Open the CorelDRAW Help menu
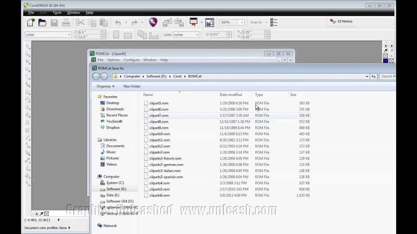The height and width of the screenshot is (234, 417). point(90,13)
